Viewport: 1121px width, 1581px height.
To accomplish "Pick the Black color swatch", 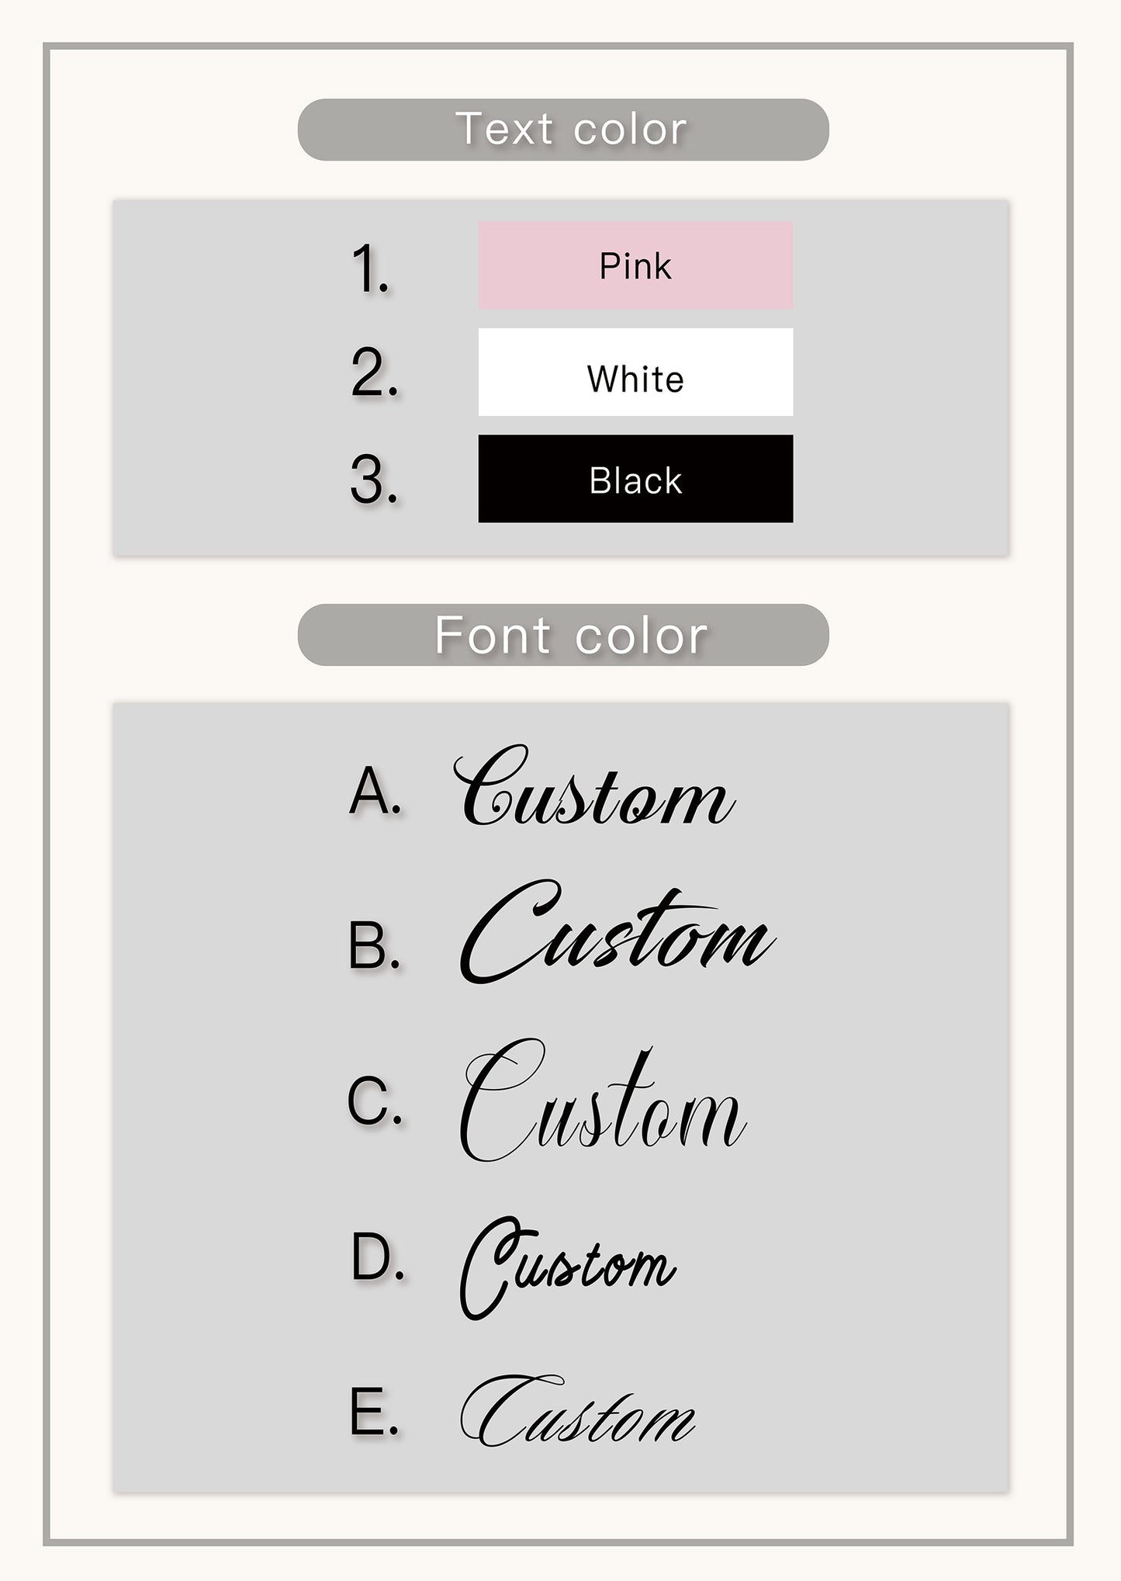I will (635, 478).
